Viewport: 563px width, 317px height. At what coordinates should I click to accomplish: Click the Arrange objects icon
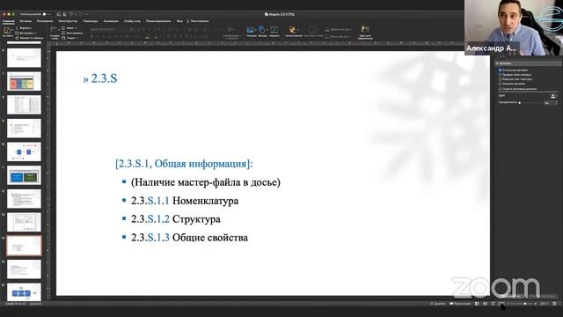pos(292,30)
